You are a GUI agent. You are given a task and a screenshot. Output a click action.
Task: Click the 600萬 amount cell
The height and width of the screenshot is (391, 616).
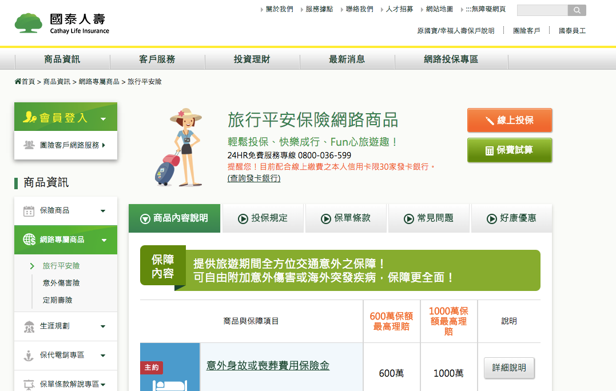pos(391,373)
